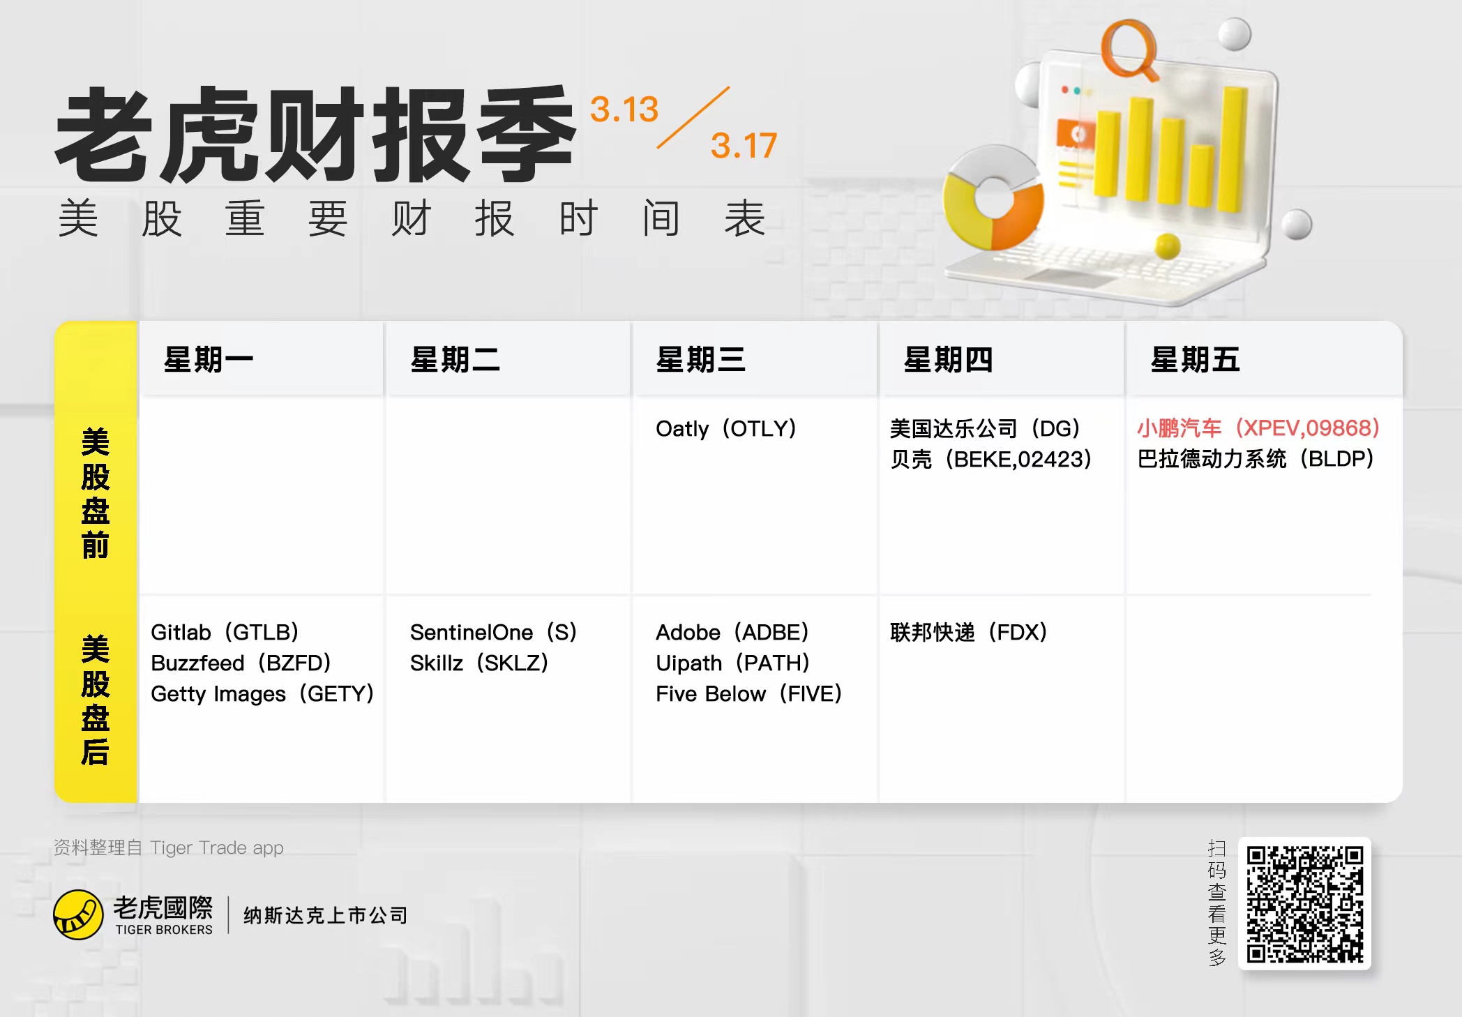This screenshot has height=1017, width=1462.
Task: Click the 美股盘后 row label
Action: [96, 700]
